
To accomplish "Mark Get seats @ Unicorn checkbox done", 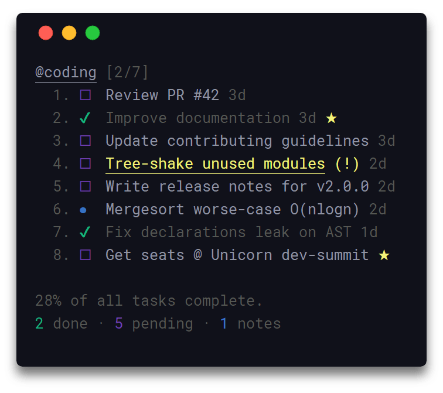I will (x=86, y=255).
